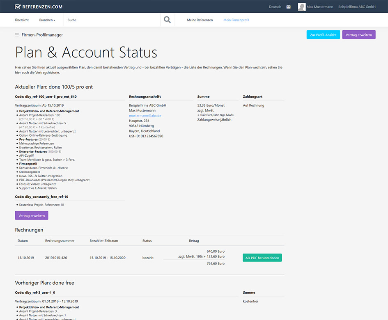Open the hamburger menu beside Firmen-Profilmanager
This screenshot has height=320, width=388.
[17, 35]
